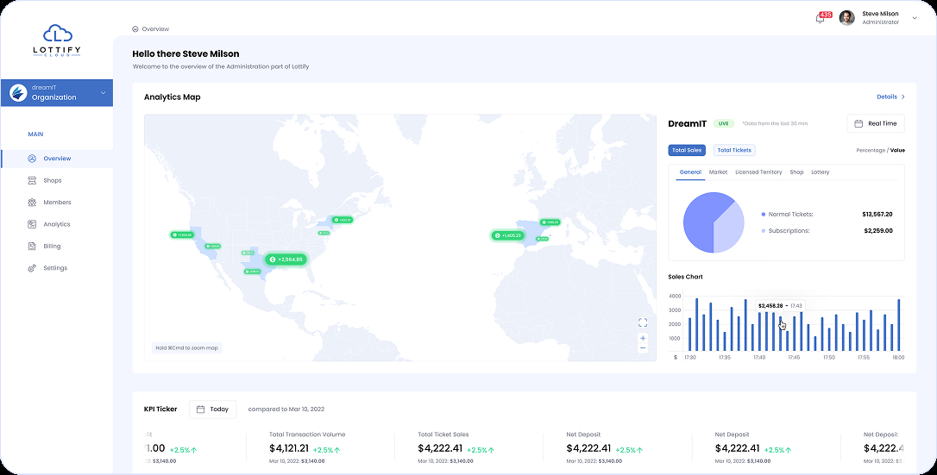Screen dimensions: 937x475
Task: Switch display to Percentage
Action: [870, 150]
